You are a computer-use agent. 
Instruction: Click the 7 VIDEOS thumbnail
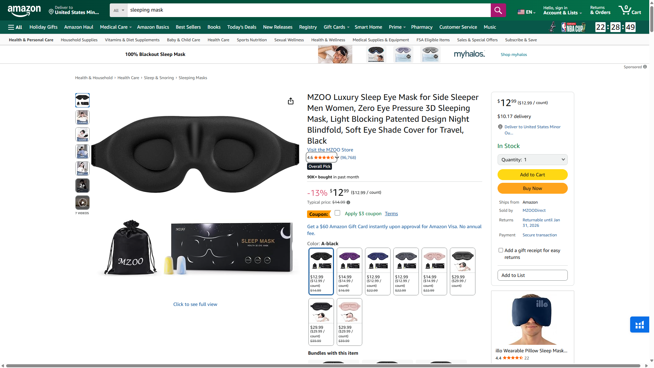coord(82,202)
